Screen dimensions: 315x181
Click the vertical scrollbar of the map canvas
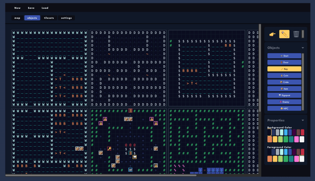tap(260, 68)
